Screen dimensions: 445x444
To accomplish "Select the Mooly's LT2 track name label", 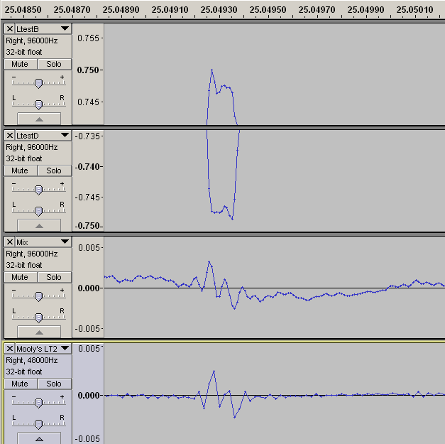I will (37, 349).
